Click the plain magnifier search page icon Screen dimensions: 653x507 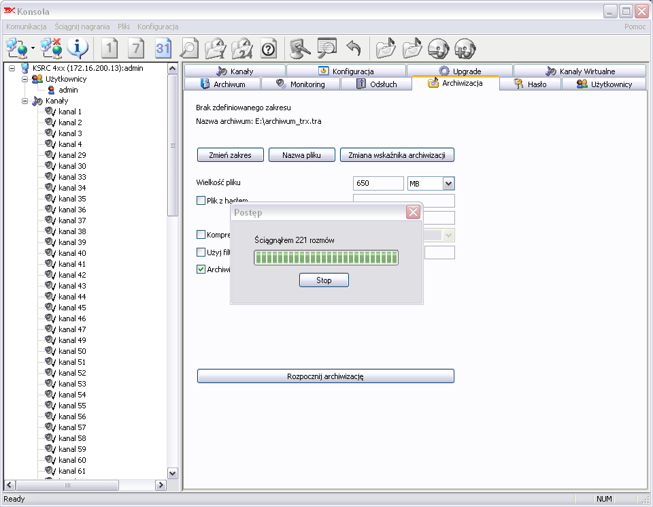click(x=189, y=48)
